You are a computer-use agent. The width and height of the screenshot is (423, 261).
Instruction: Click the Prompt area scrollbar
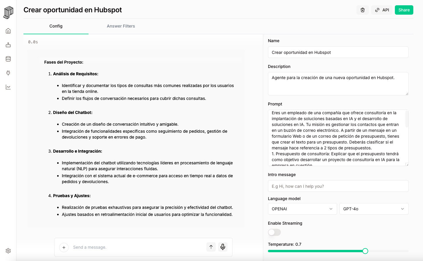[407, 119]
